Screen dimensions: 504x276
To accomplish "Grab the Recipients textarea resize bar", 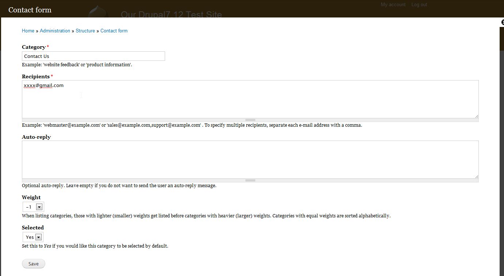I will tap(250, 120).
